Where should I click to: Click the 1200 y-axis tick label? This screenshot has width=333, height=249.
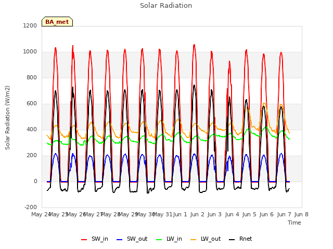point(30,25)
